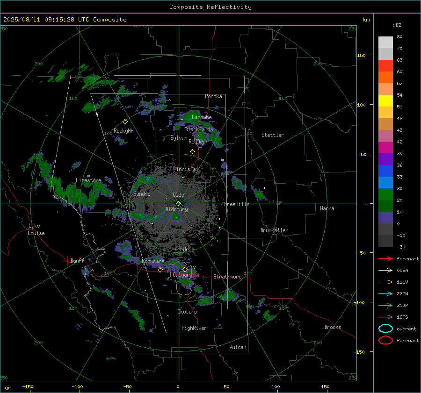
Task: Click the HighRiver city label
Action: pos(194,328)
